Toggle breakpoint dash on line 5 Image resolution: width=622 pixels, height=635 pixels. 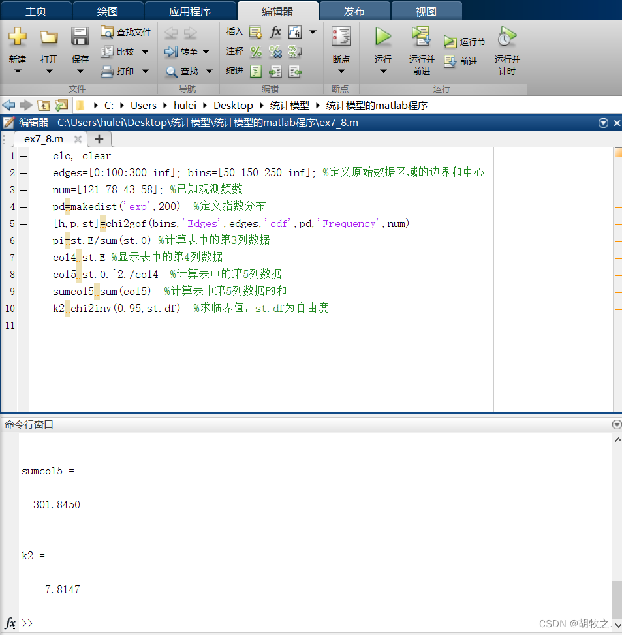23,224
